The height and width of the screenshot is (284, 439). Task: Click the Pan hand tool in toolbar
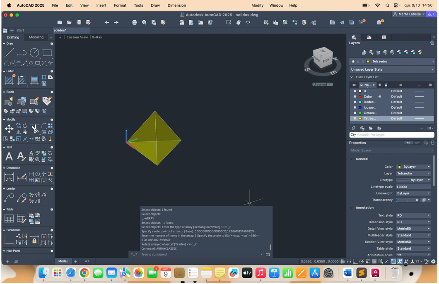pyautogui.click(x=238, y=22)
